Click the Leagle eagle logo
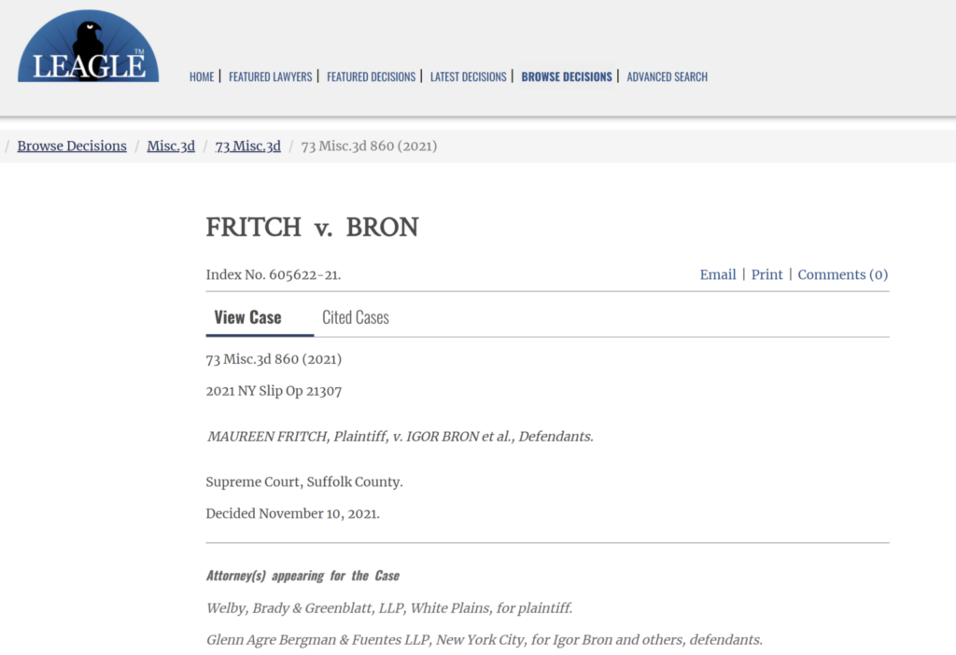 89,47
